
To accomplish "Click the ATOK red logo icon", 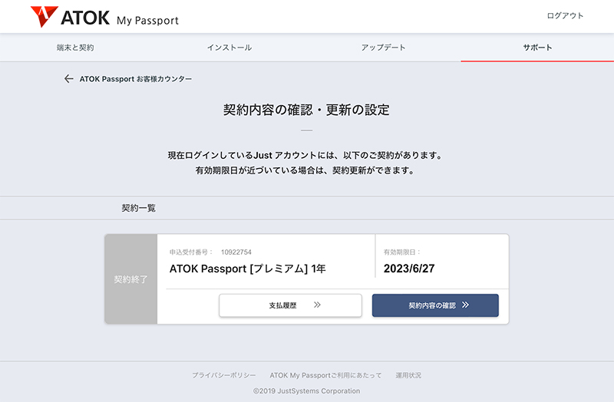I will (45, 16).
